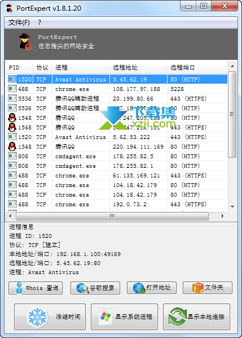Click the PortExpert title bar icon
Viewport: 242px width, 338px height.
coord(10,8)
